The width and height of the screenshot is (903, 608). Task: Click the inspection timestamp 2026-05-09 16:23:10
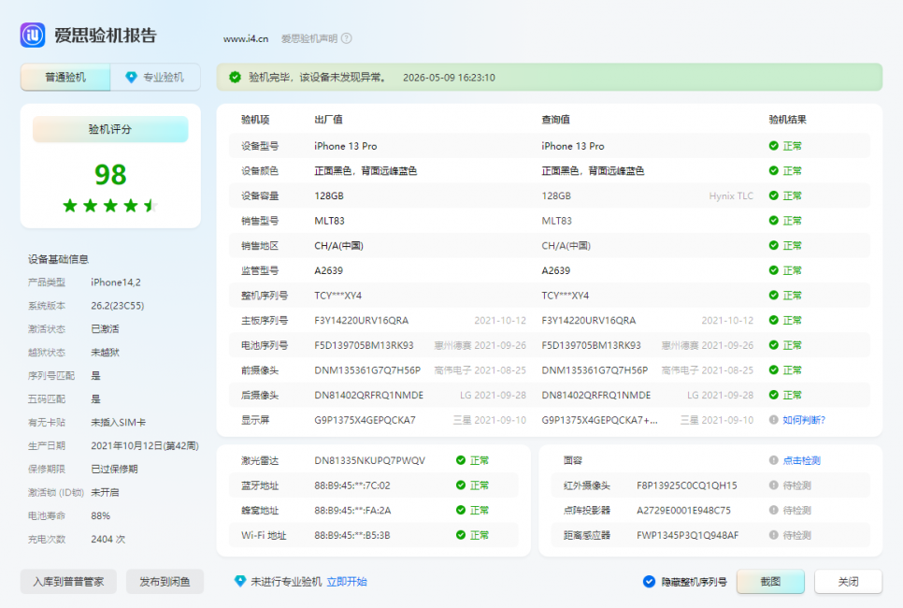pyautogui.click(x=449, y=78)
